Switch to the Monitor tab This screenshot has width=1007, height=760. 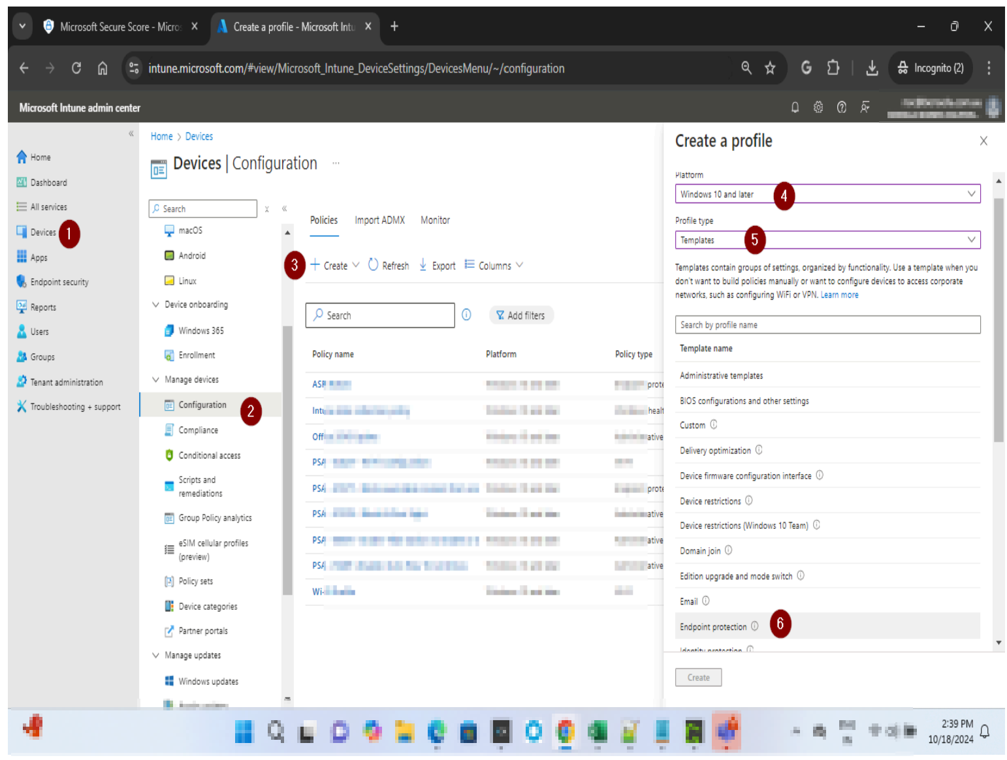pos(435,221)
